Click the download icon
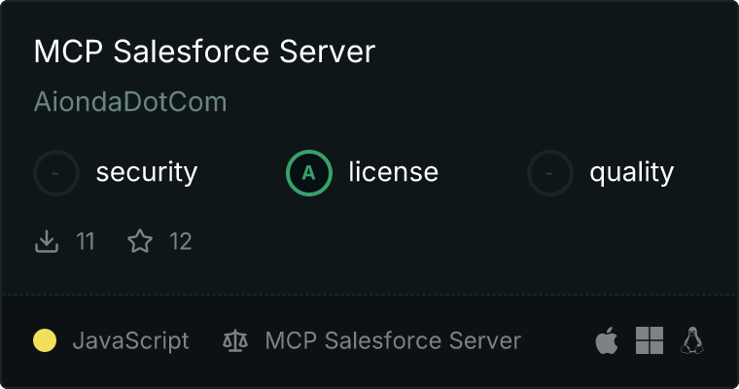Viewport: 739px width, 389px height. click(x=47, y=241)
